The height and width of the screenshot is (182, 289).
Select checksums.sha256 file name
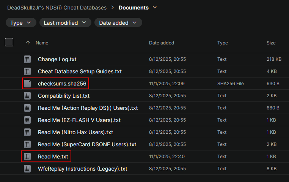coord(62,84)
